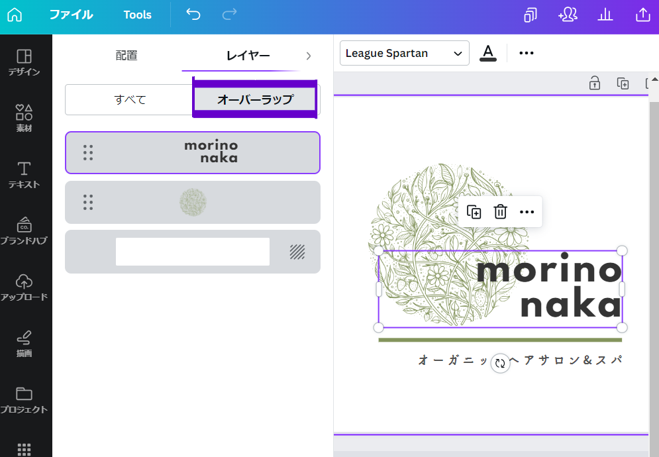Click the rotate handle below the text box
The image size is (659, 457).
click(500, 363)
